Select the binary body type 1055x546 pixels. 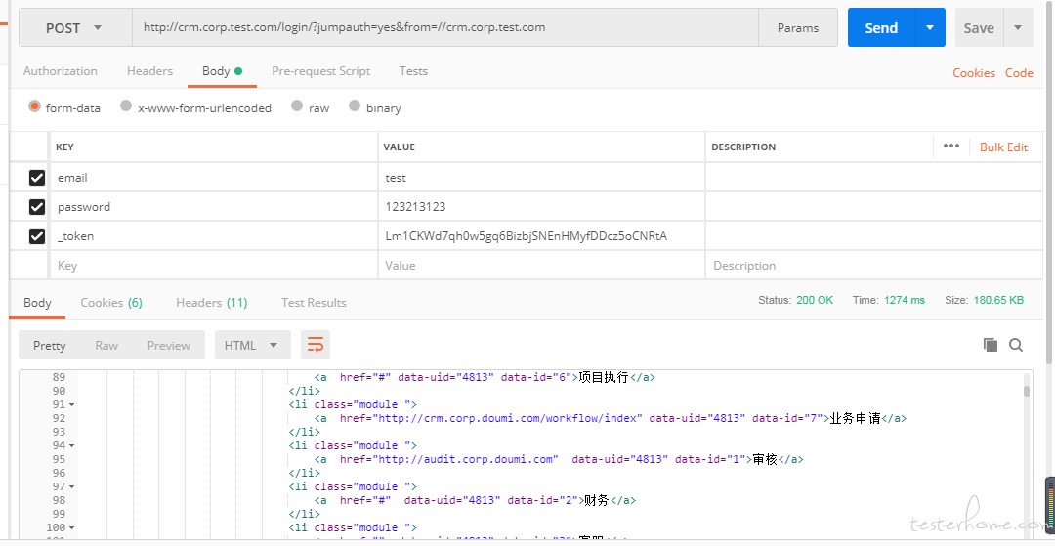pos(355,106)
